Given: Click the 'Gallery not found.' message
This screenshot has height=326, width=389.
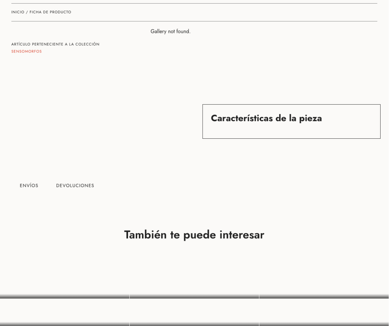Looking at the screenshot, I should pyautogui.click(x=170, y=31).
